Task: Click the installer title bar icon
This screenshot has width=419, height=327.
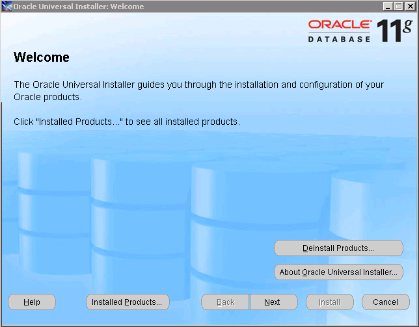Action: click(x=7, y=6)
